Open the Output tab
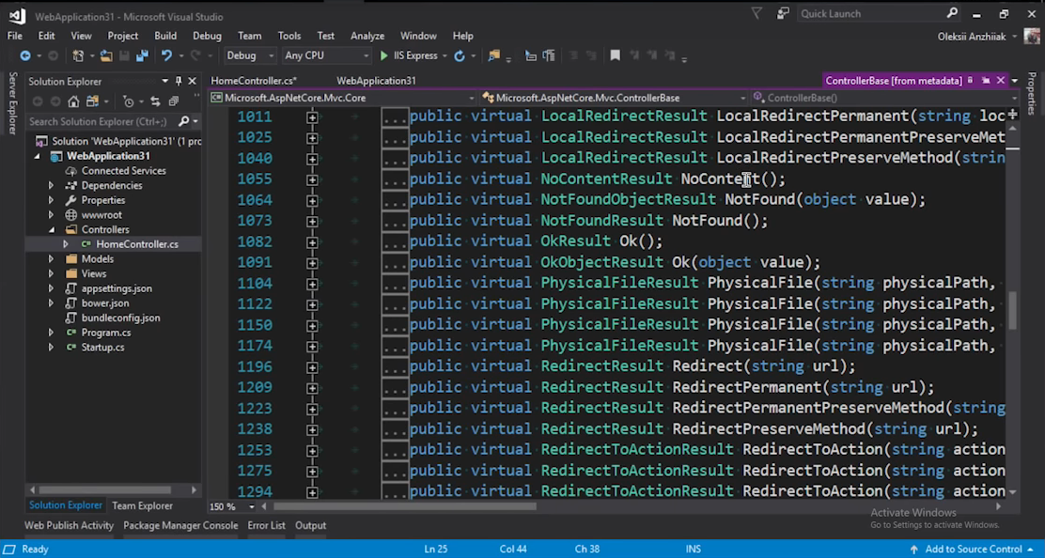 tap(310, 525)
